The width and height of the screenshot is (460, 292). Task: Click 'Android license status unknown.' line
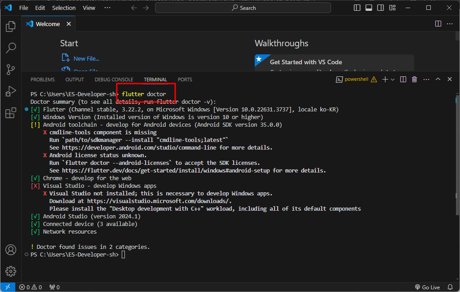click(98, 155)
